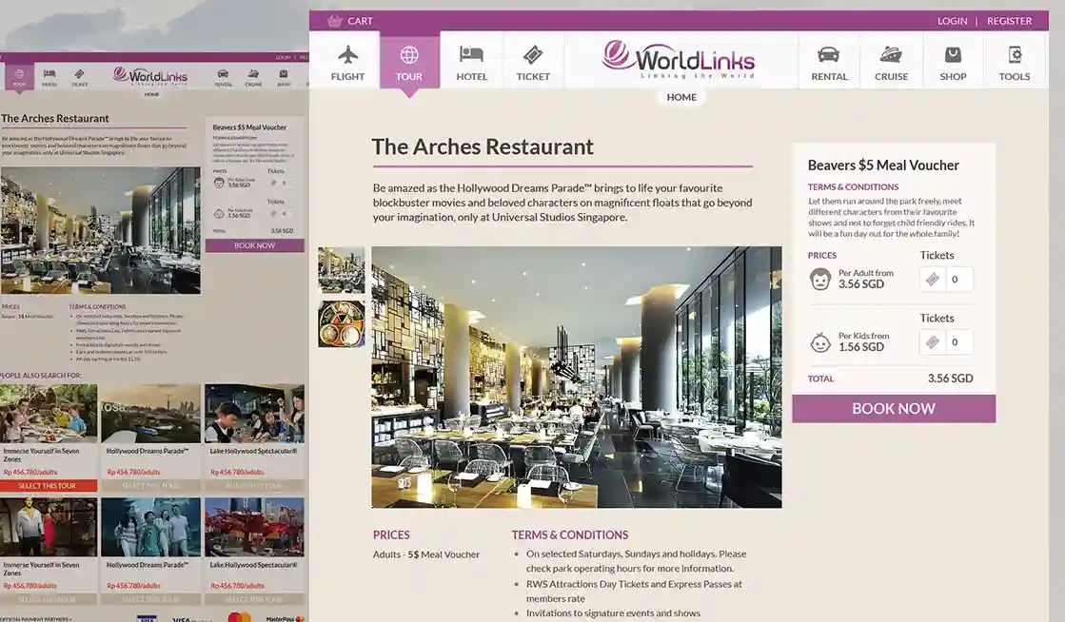Viewport: 1065px width, 622px height.
Task: Open the Rental car icon
Action: [829, 54]
